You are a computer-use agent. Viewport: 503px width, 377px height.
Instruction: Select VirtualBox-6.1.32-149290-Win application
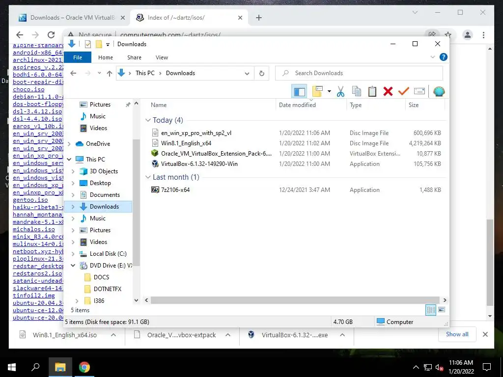[199, 164]
